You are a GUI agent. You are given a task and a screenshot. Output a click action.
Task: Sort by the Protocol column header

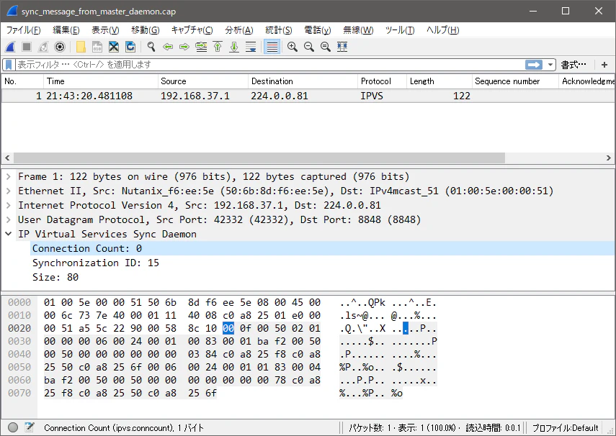tap(382, 81)
